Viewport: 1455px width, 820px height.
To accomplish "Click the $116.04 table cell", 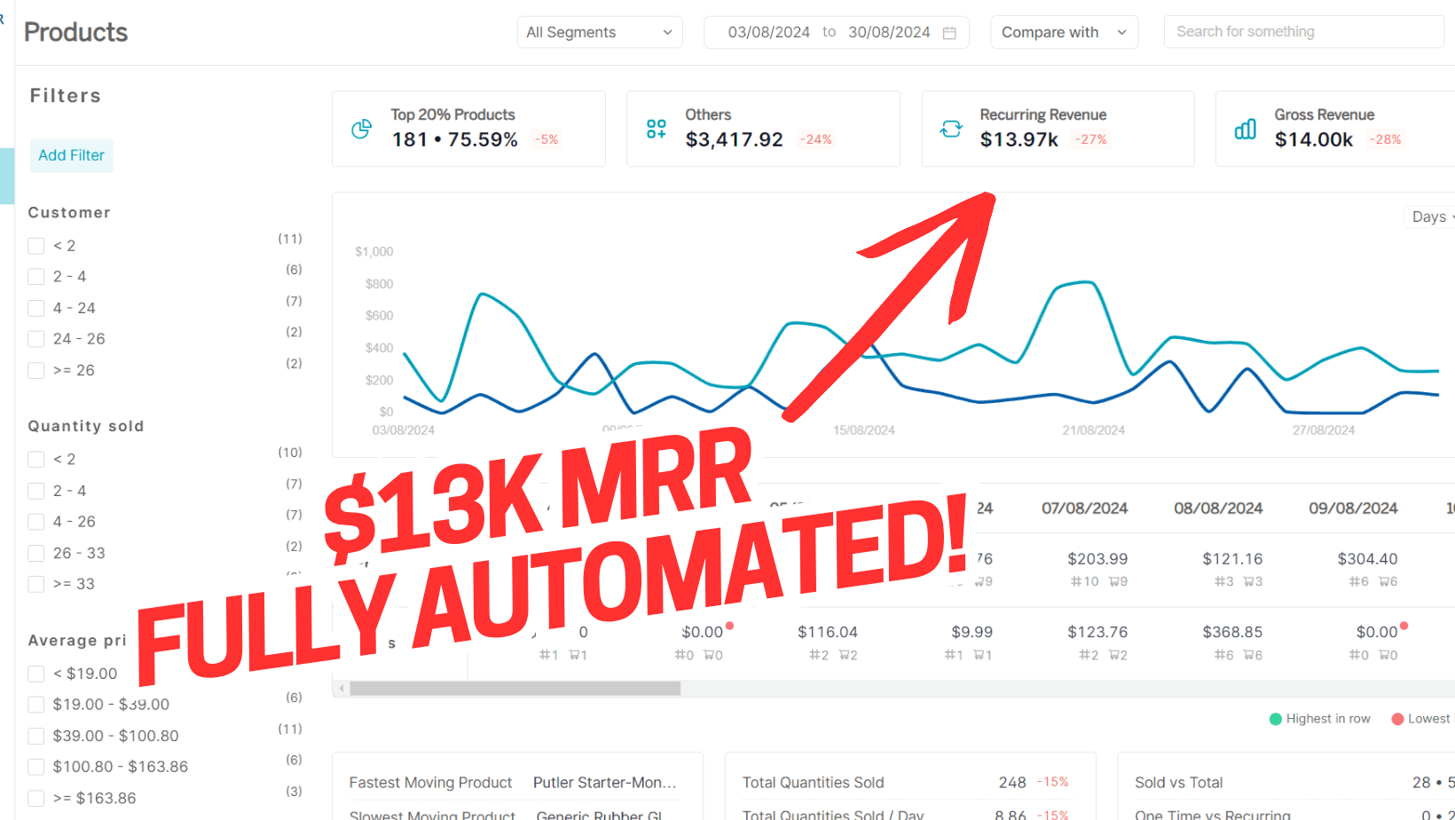I will 828,632.
